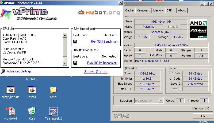
Task: Click the Socket A (462) package field
Action: 161,32
